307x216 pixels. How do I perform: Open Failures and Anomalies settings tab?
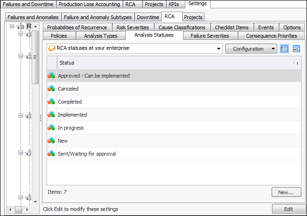coord(33,17)
